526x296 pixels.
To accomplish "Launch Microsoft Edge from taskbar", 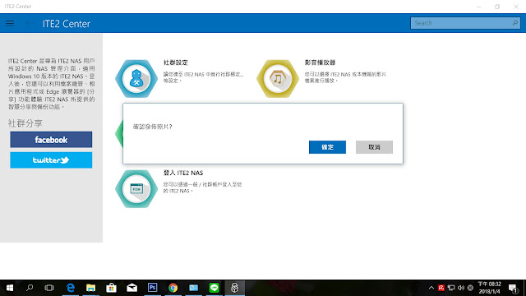I will 71,288.
